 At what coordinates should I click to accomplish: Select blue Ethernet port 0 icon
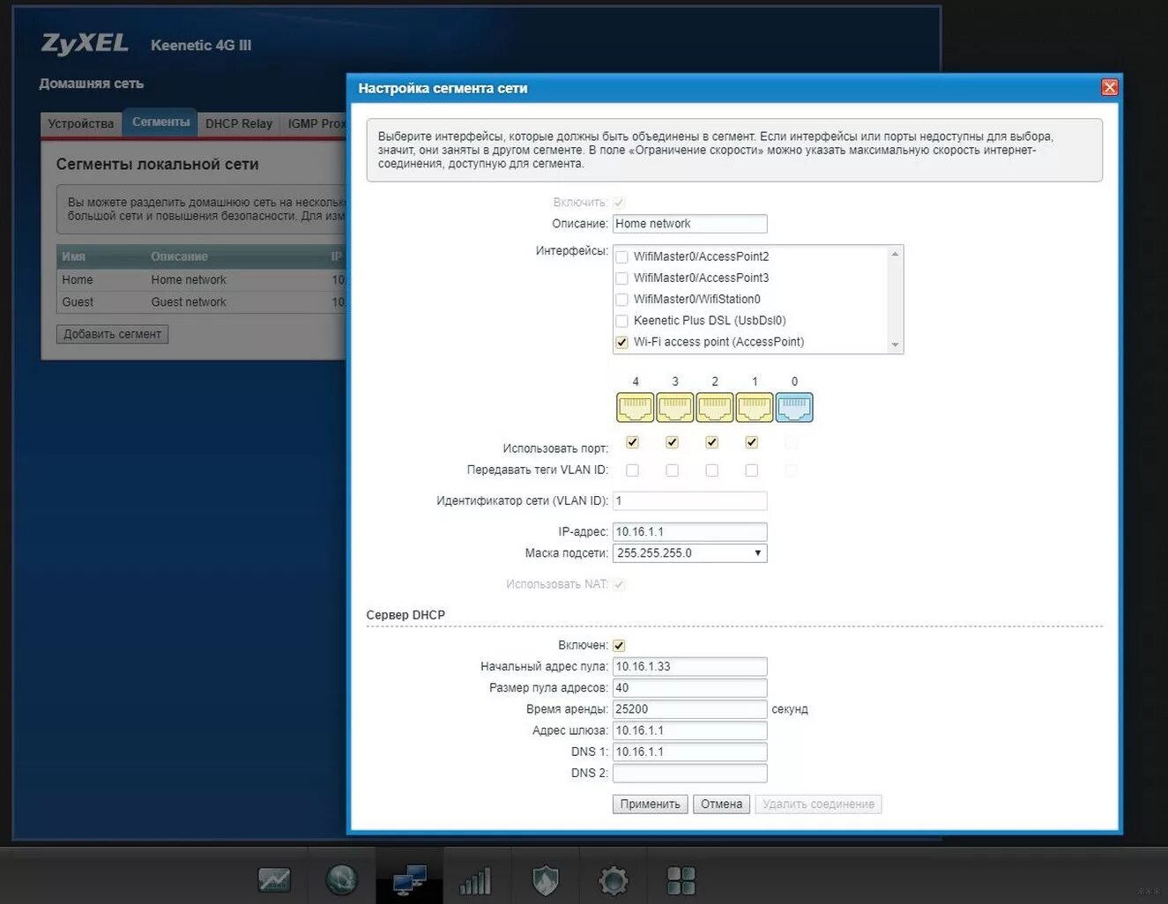794,408
